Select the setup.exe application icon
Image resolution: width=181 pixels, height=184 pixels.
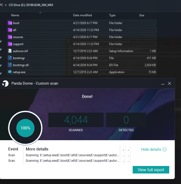[10, 72]
